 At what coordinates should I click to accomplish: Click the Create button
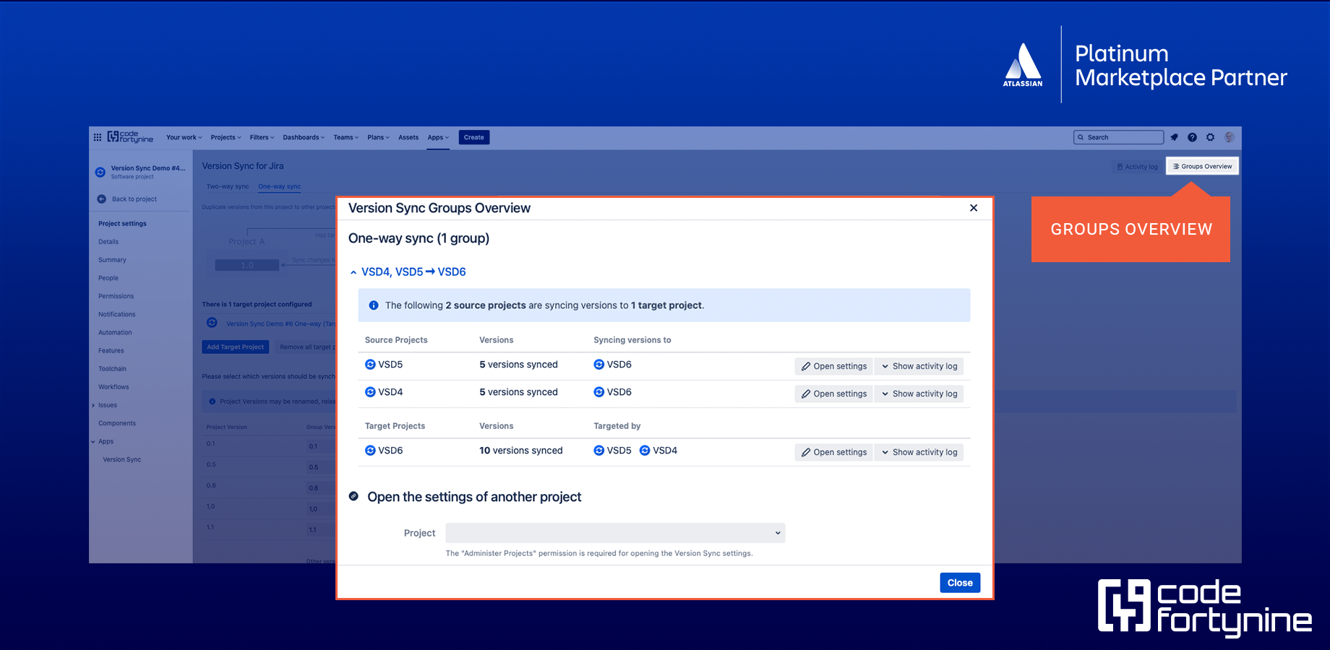(x=474, y=137)
